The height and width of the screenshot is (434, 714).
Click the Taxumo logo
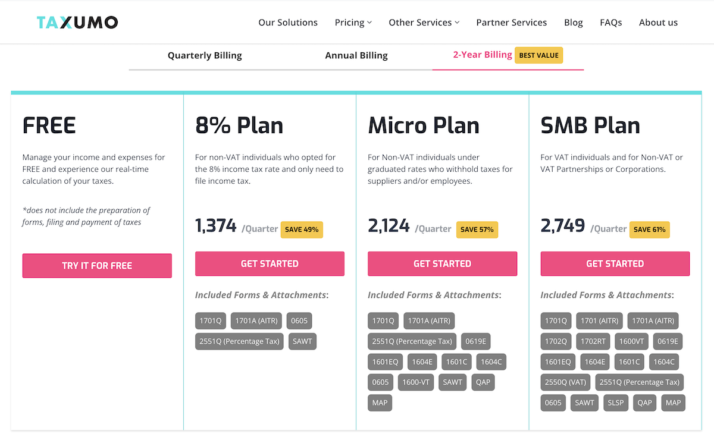77,22
